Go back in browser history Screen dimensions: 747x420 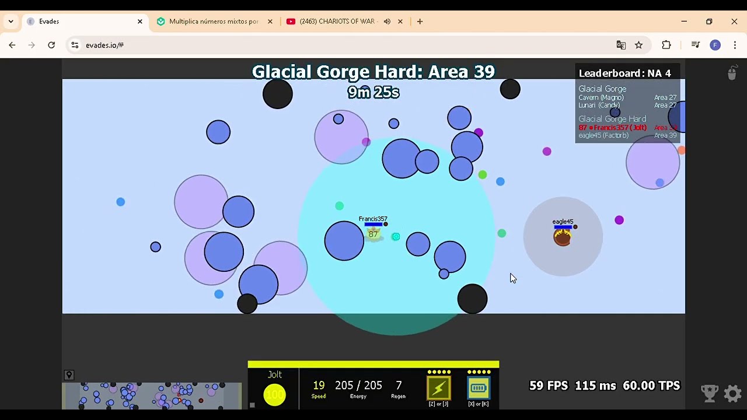12,45
